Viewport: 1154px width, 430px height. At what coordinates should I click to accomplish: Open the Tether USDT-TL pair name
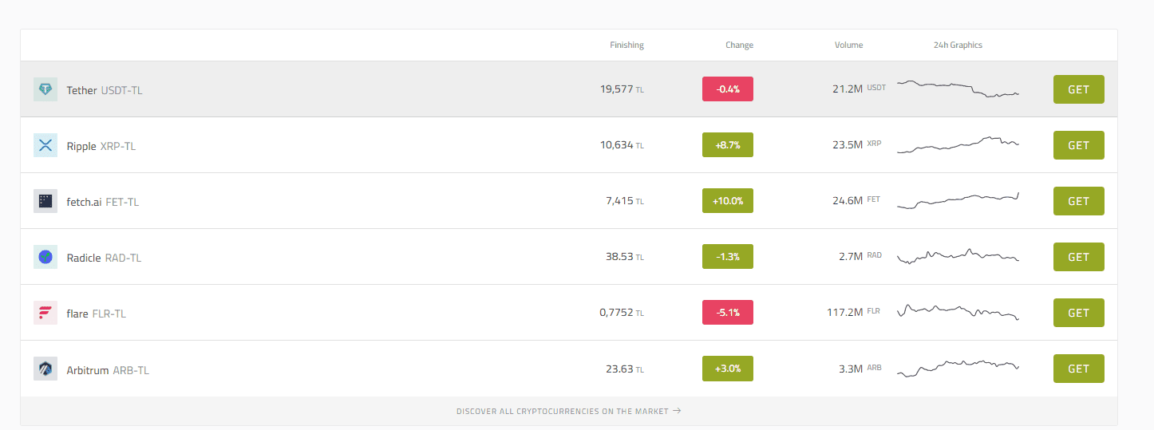[105, 90]
